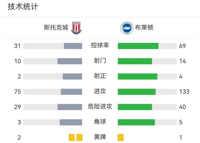
Task: Select the 技术统计 section heading
Action: 23,7
